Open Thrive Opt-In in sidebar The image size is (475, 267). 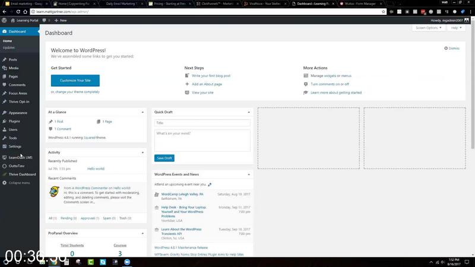[20, 101]
